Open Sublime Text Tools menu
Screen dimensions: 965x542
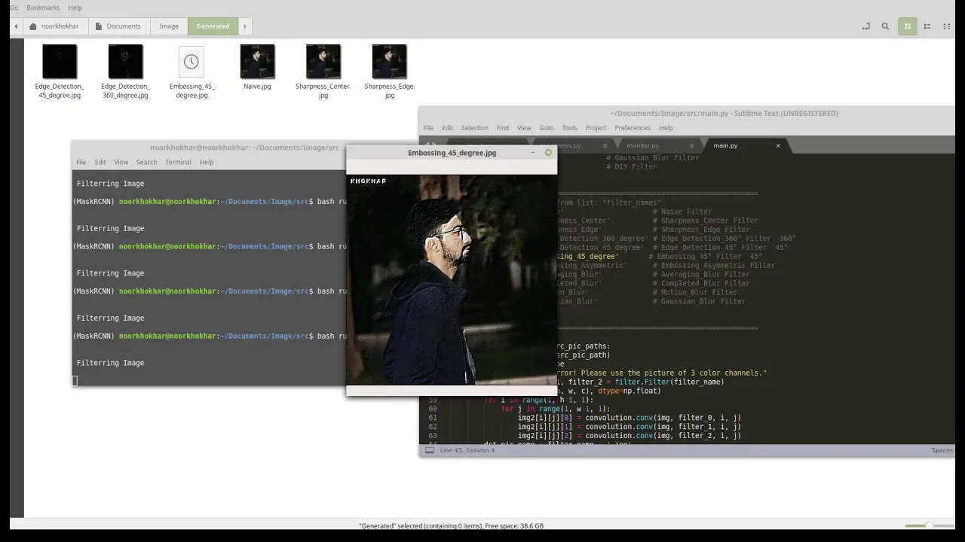click(569, 128)
